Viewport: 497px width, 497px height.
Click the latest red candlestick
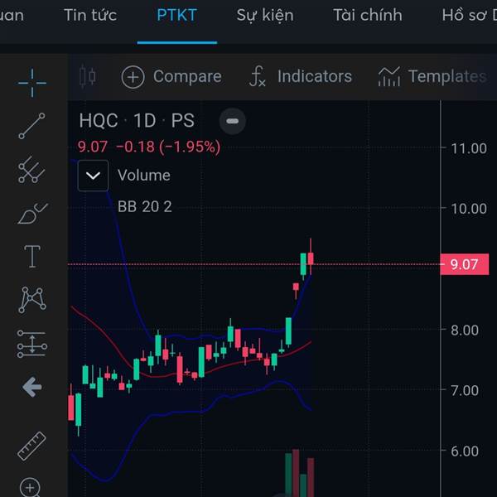click(x=311, y=258)
